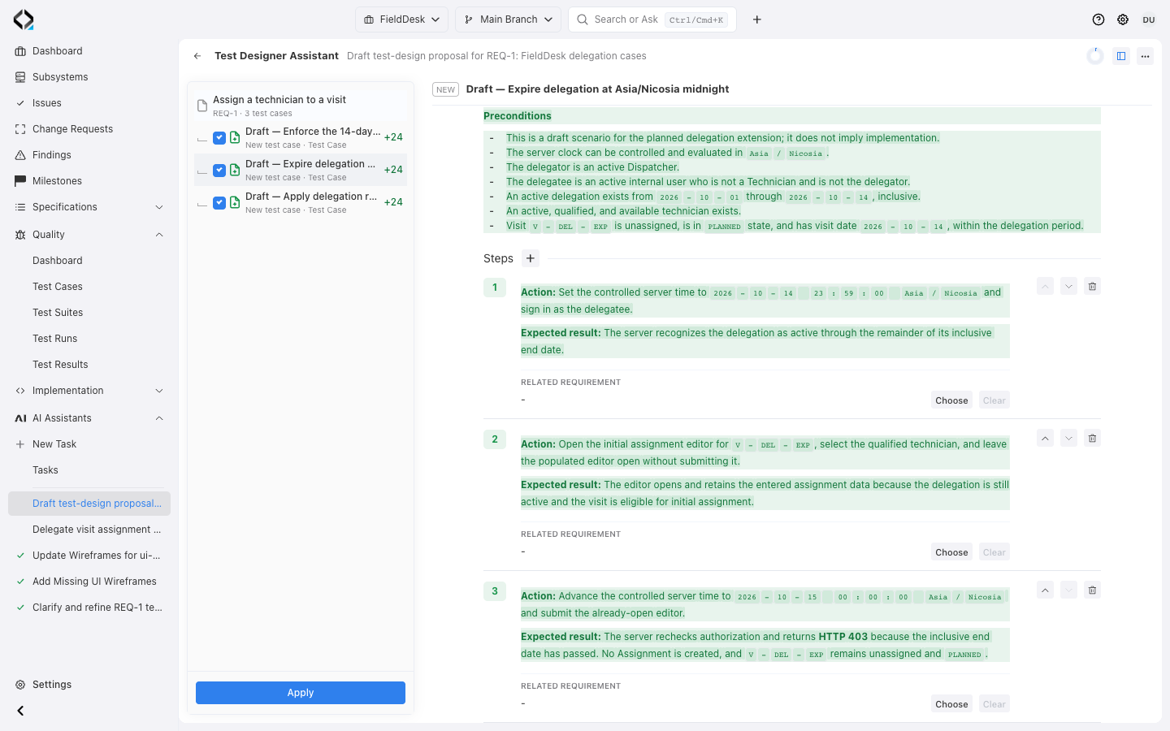Viewport: 1170px width, 731px height.
Task: Add a step with the plus icon
Action: 531,258
